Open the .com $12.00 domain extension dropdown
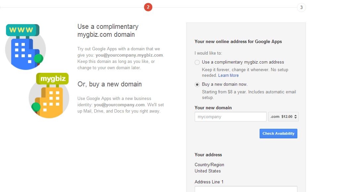 pyautogui.click(x=283, y=117)
